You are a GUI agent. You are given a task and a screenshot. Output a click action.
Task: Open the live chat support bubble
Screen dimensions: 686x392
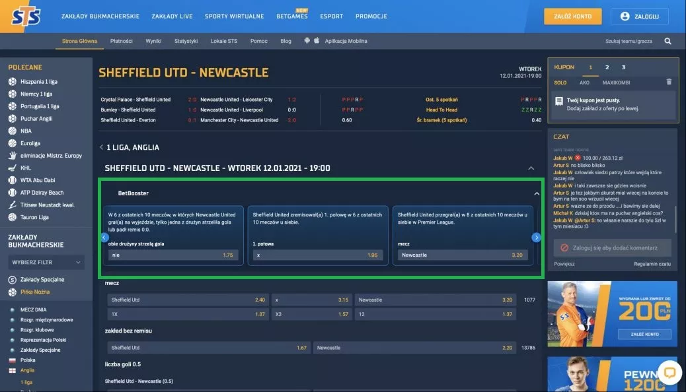click(x=668, y=373)
